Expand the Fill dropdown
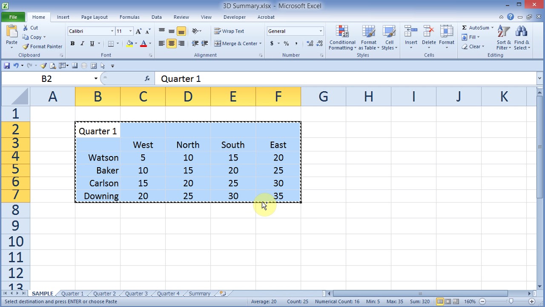Screen dimensions: 545x307 click(x=478, y=37)
